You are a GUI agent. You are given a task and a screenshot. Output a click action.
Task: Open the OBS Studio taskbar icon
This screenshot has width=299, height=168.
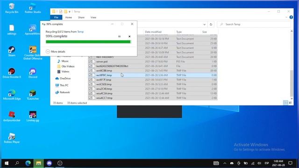click(60, 163)
